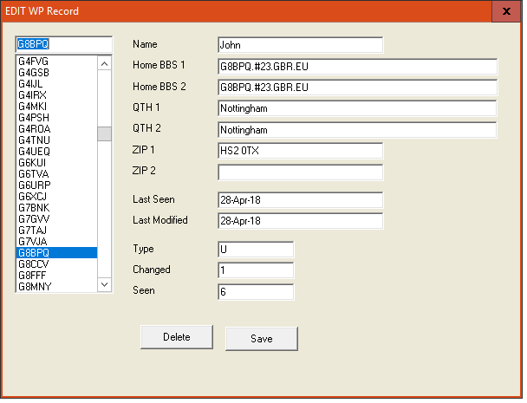This screenshot has height=403, width=527.
Task: Click the callsign search field
Action: [x=64, y=44]
